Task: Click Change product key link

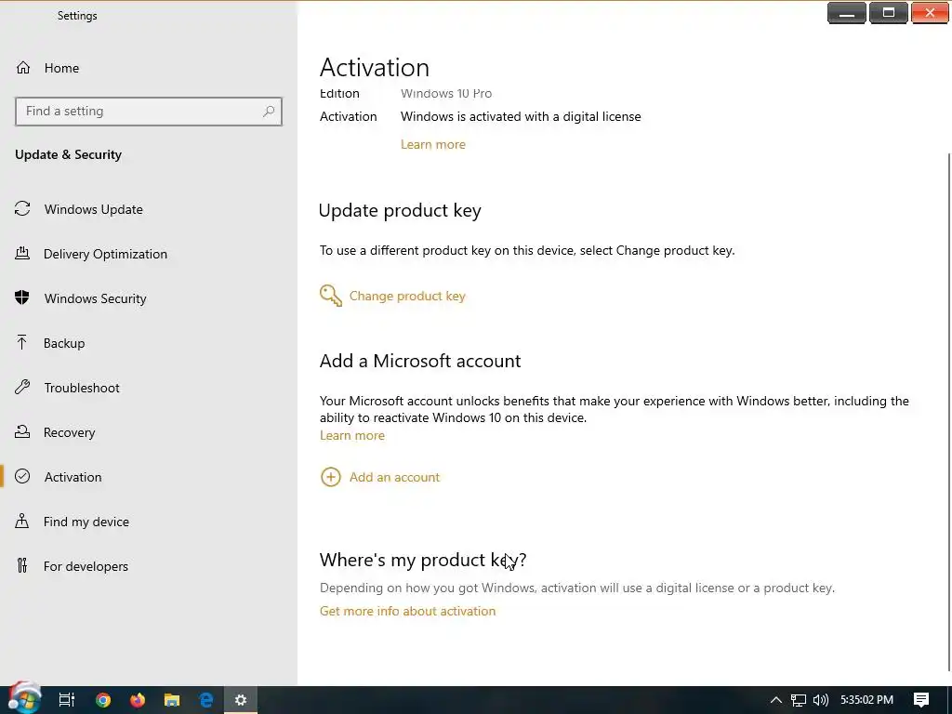Action: coord(407,296)
